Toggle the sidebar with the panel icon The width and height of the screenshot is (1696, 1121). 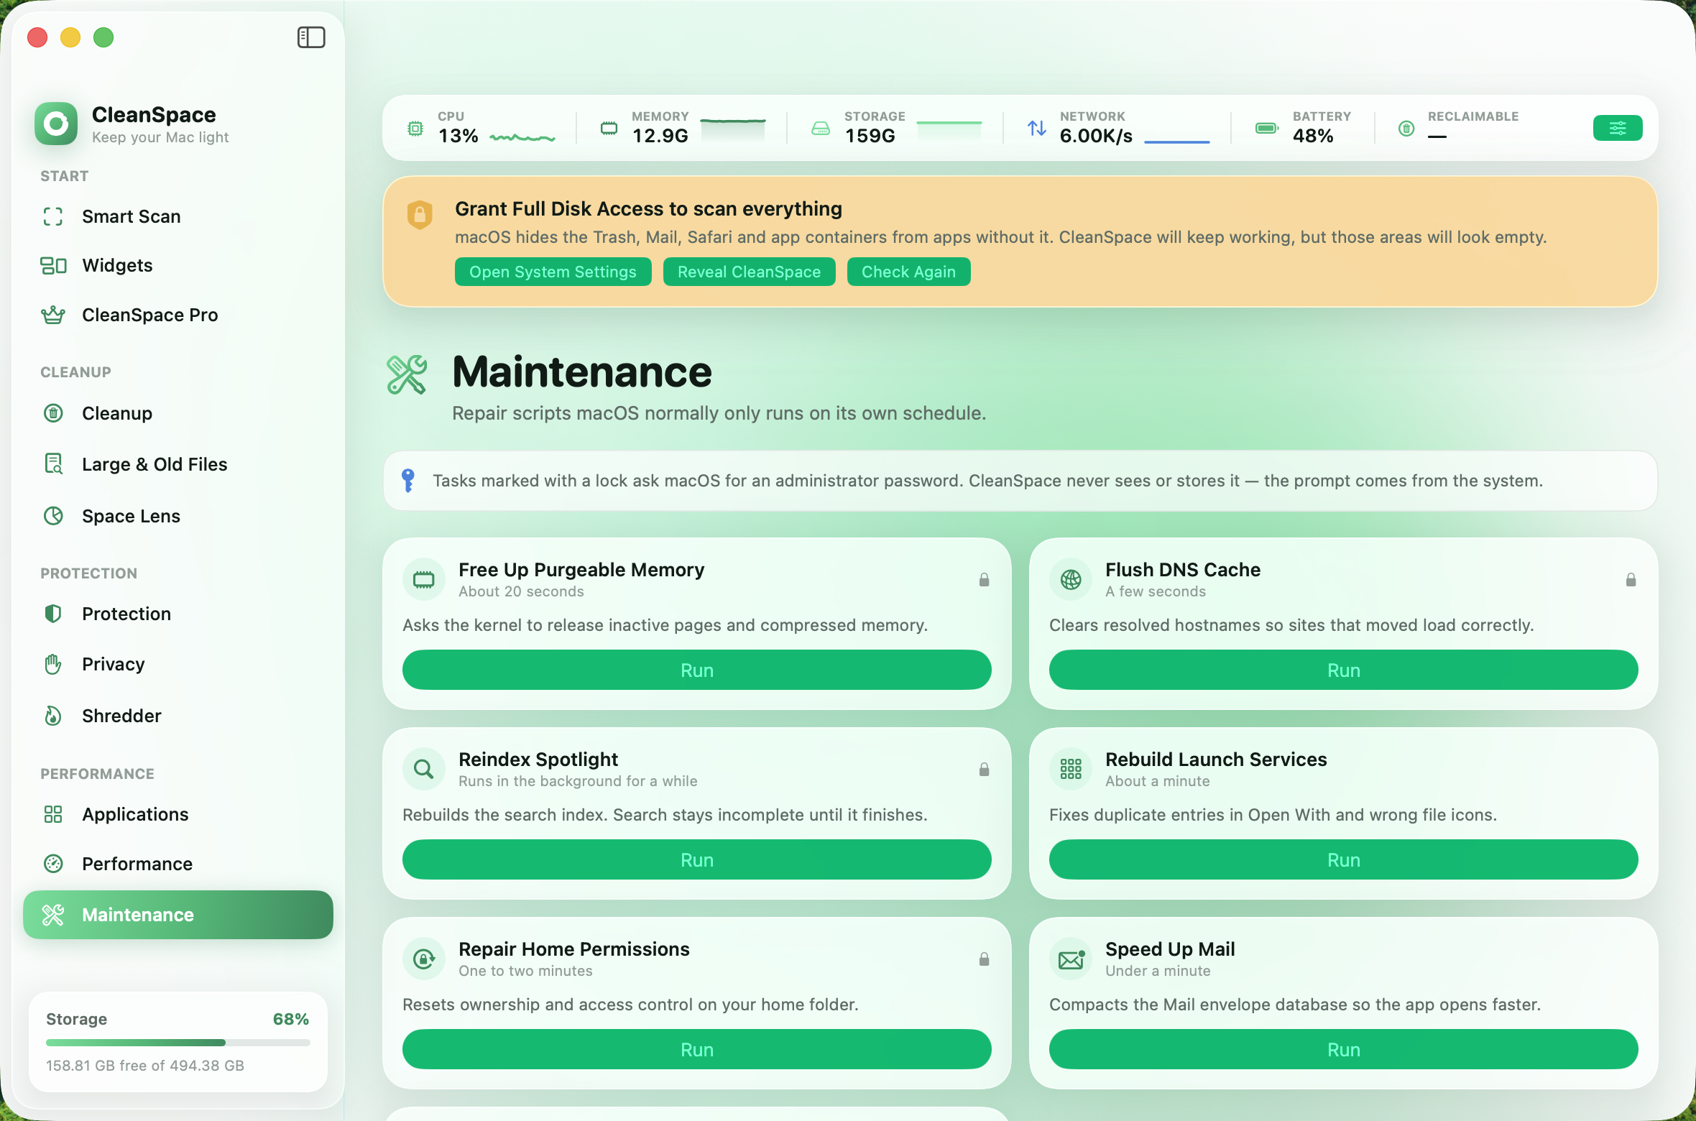point(311,37)
